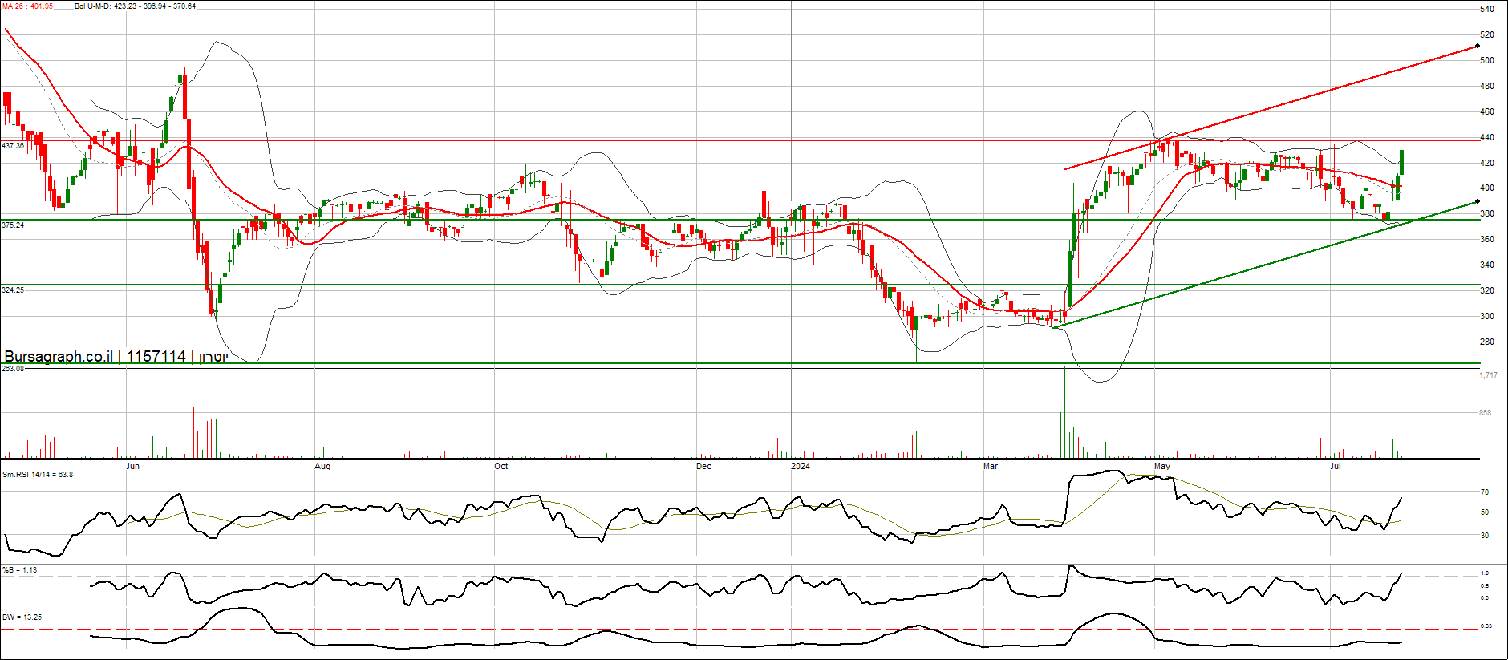This screenshot has width=1508, height=660.
Task: Click the 375.24 support level label
Action: (13, 225)
